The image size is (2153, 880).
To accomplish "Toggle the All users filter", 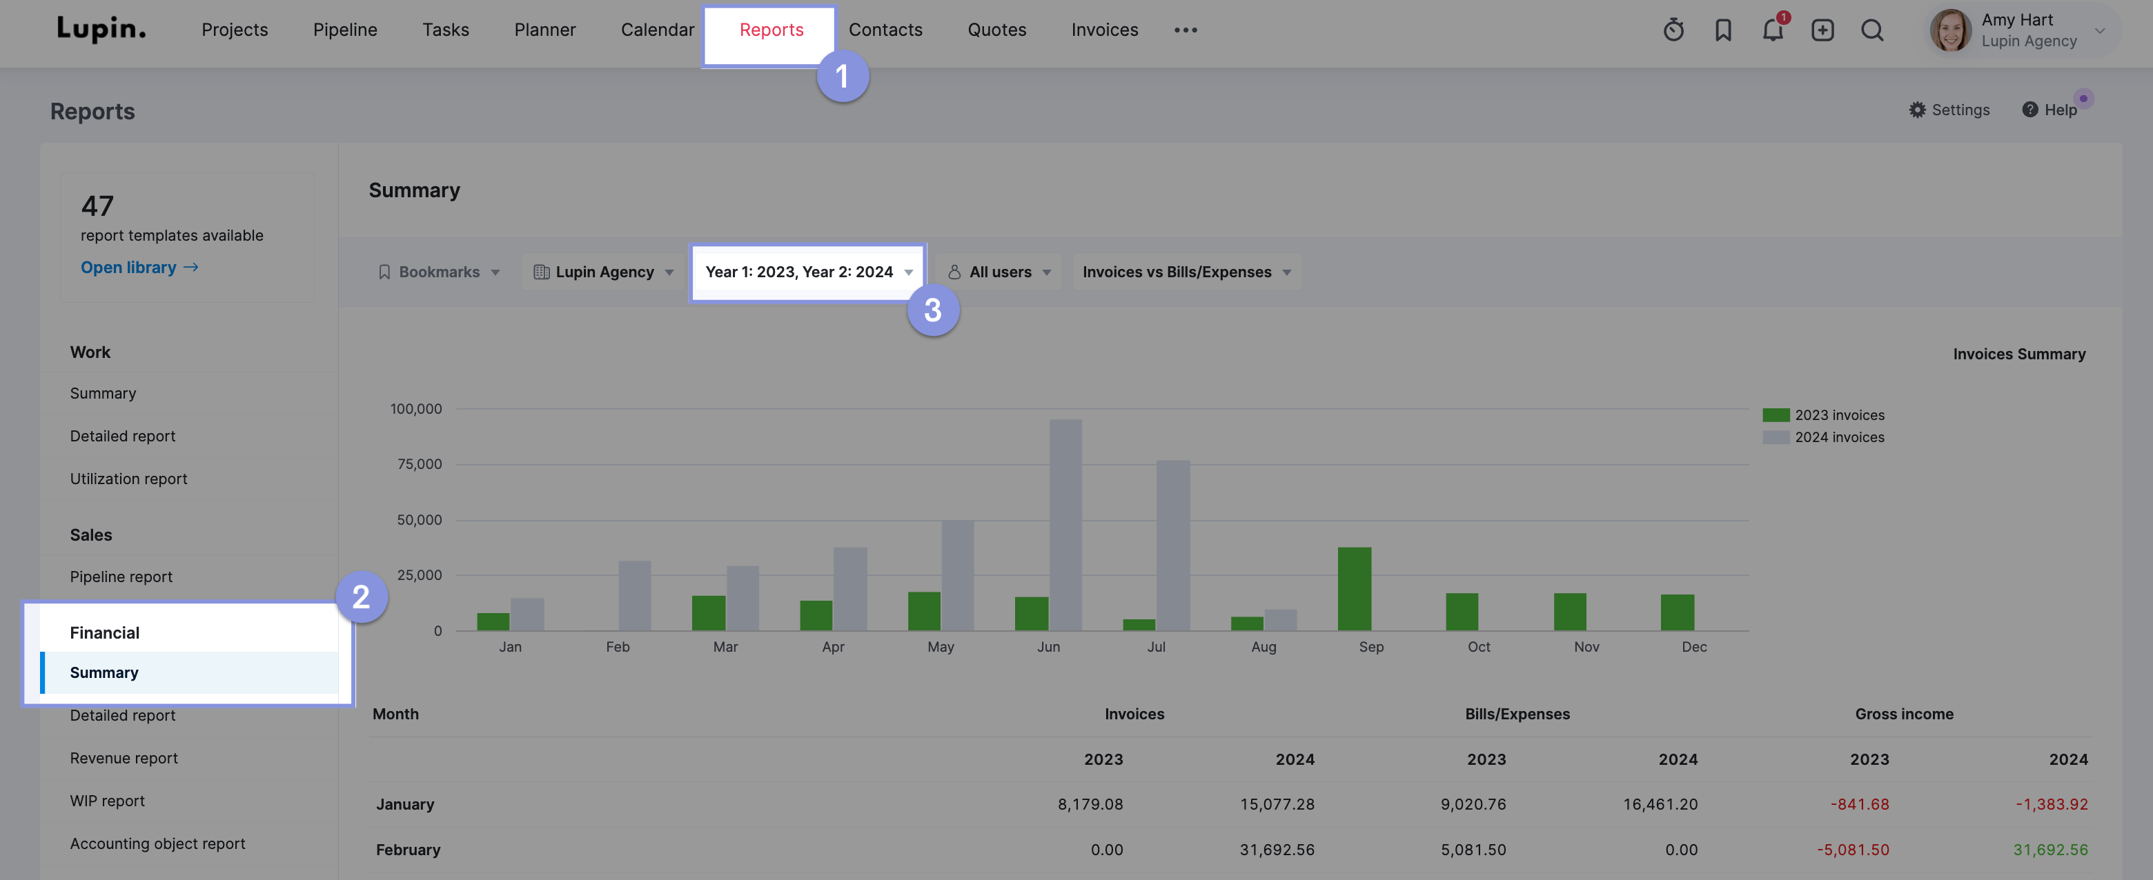I will [x=999, y=272].
